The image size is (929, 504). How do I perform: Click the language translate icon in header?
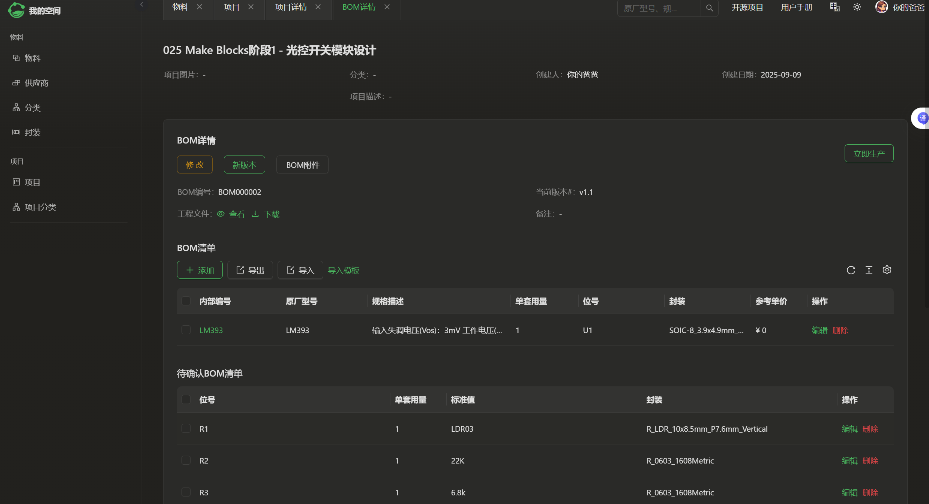834,7
